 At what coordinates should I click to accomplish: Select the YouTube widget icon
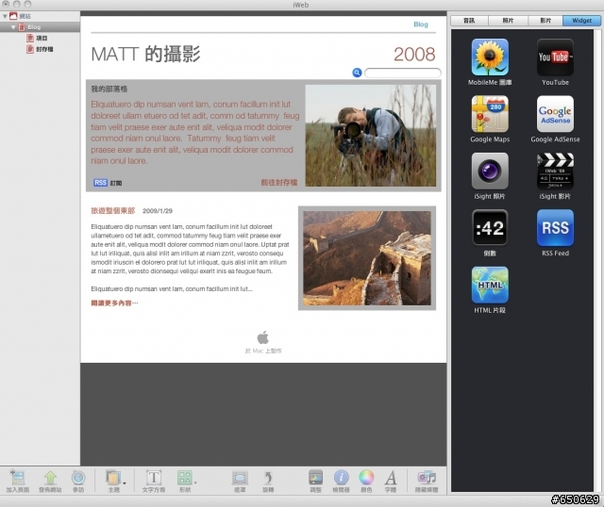(555, 57)
